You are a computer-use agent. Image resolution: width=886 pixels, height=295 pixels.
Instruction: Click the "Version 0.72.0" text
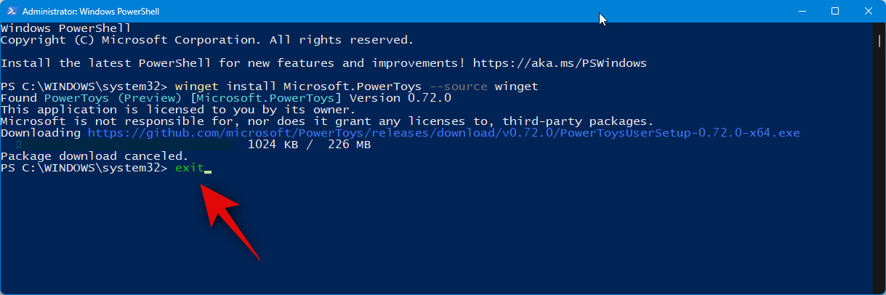(400, 97)
